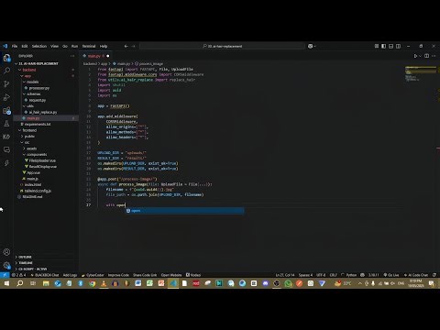The width and height of the screenshot is (440, 330).
Task: Open the Help menu
Action: click(x=104, y=46)
